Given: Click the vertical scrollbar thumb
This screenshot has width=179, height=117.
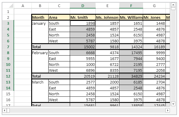Looking at the screenshot, I should pyautogui.click(x=173, y=9).
